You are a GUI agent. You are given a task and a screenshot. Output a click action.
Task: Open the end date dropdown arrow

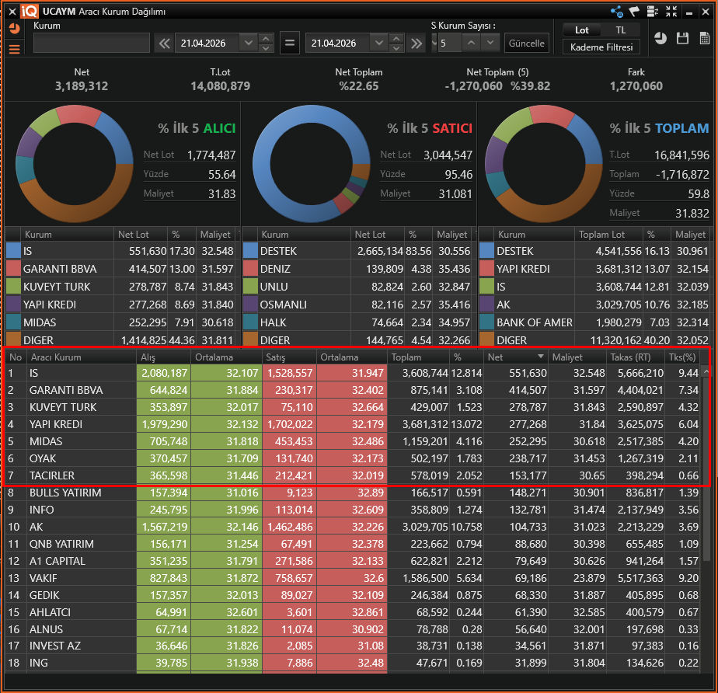click(378, 43)
